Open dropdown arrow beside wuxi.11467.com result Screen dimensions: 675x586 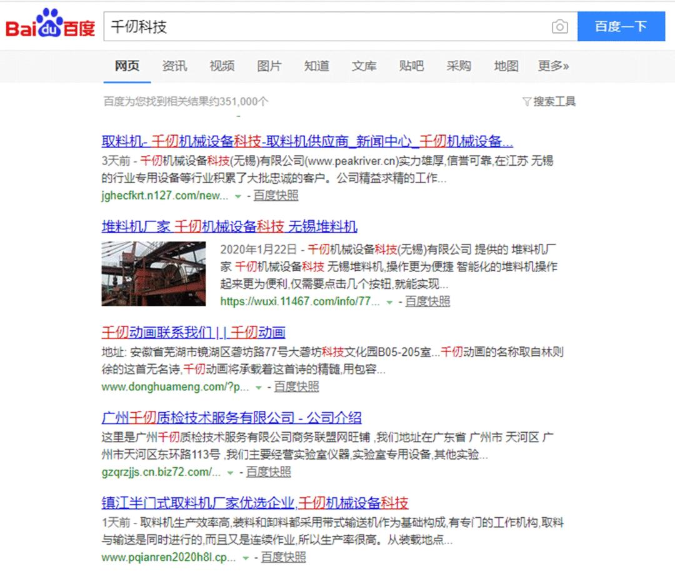click(x=391, y=301)
